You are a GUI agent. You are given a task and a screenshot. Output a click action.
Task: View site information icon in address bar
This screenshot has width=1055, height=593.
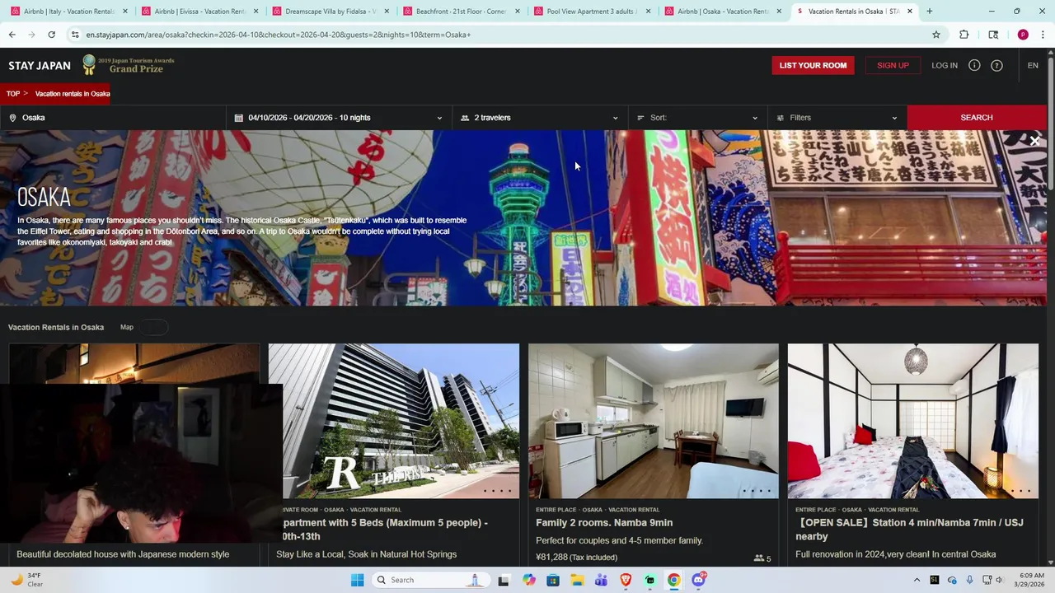(x=75, y=35)
